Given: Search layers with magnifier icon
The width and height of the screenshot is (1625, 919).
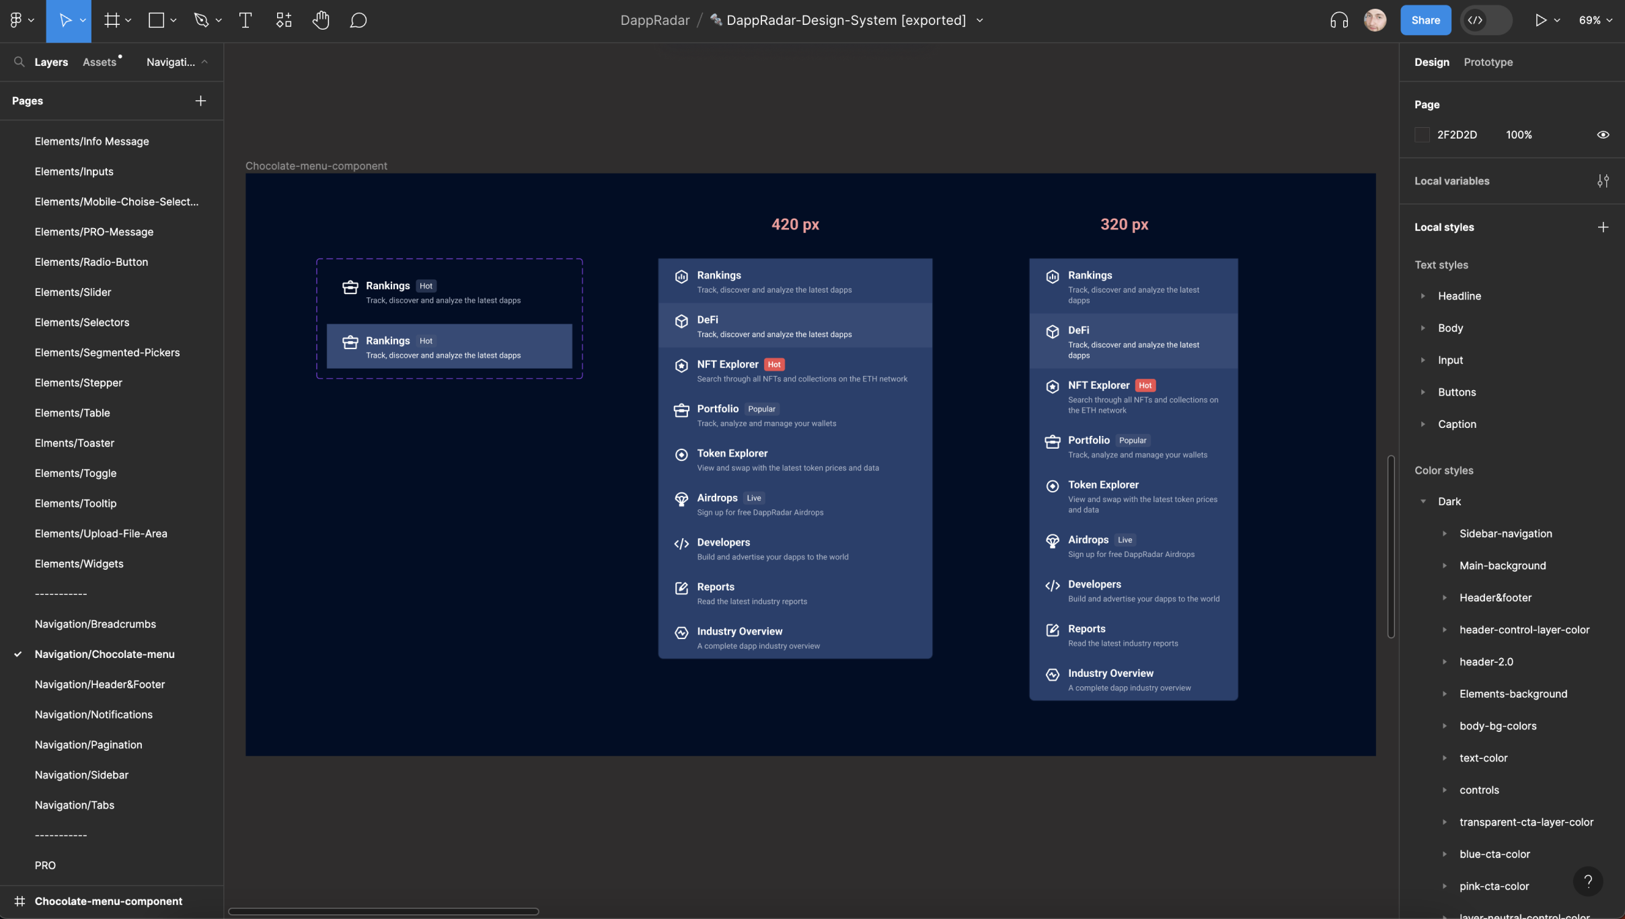Looking at the screenshot, I should click(19, 62).
